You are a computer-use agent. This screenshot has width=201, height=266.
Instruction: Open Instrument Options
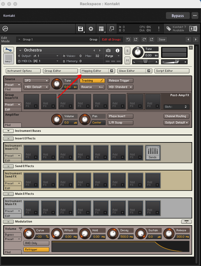[x=23, y=71]
